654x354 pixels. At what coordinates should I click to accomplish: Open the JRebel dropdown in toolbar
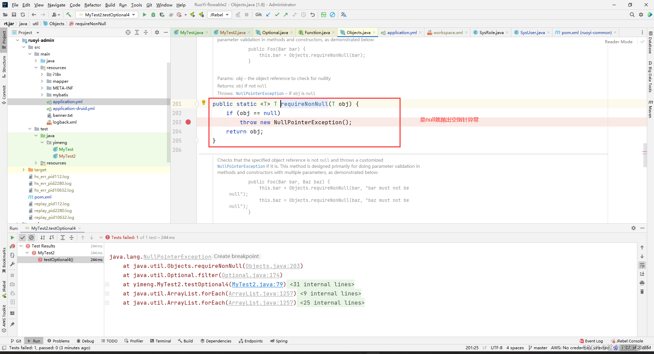tap(219, 15)
